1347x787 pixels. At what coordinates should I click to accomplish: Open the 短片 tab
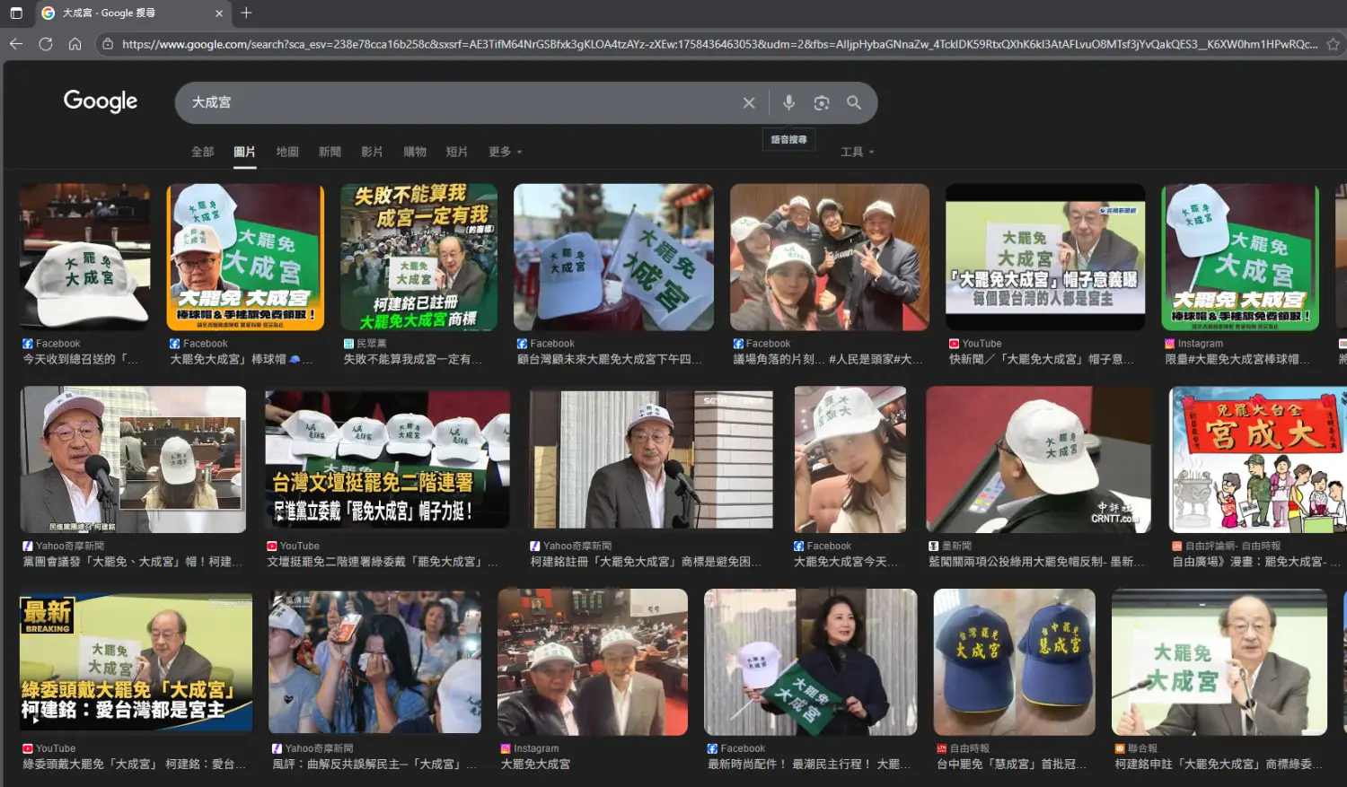pos(457,152)
